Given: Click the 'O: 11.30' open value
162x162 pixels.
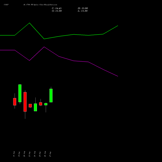Looking at the screenshot, I should click(x=57, y=11).
